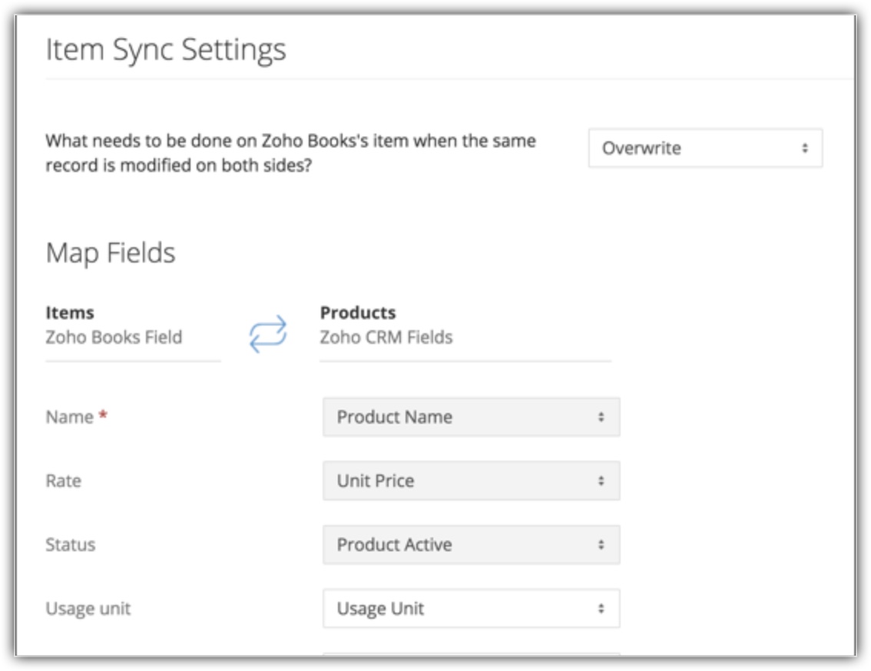The image size is (871, 671).
Task: Click the Item Sync Settings heading
Action: tap(166, 50)
